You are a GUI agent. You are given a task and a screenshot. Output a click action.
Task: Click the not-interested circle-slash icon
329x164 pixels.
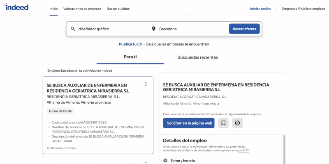[237, 123]
